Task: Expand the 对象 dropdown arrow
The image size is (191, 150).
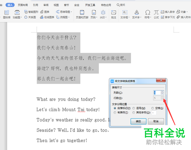Action: pyautogui.click(x=187, y=12)
